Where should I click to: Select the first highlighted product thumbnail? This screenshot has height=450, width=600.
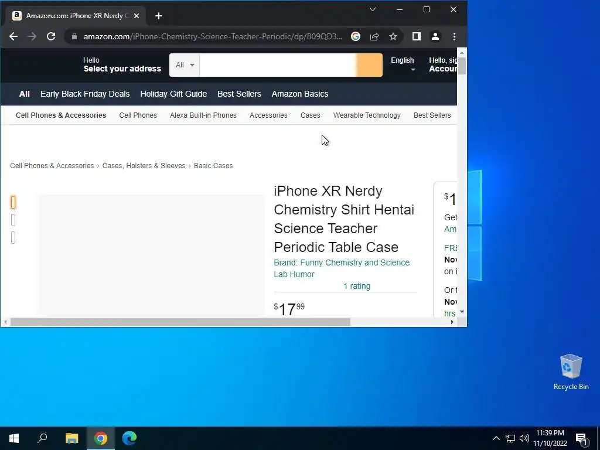[x=13, y=202]
